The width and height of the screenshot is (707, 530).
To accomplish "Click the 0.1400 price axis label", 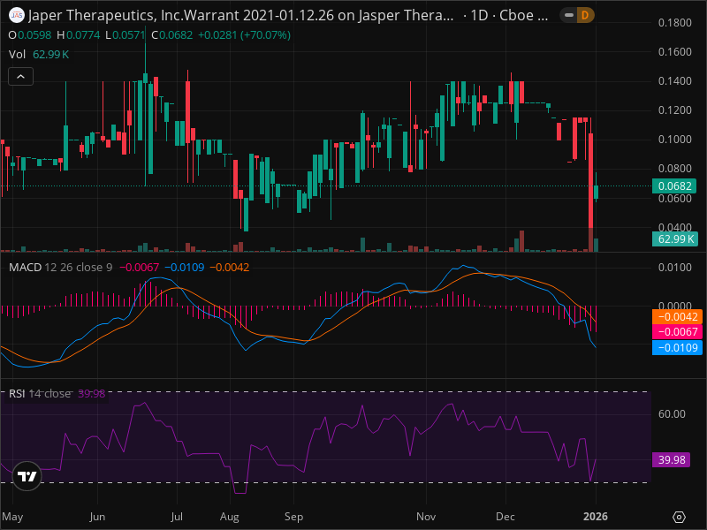I will (674, 81).
